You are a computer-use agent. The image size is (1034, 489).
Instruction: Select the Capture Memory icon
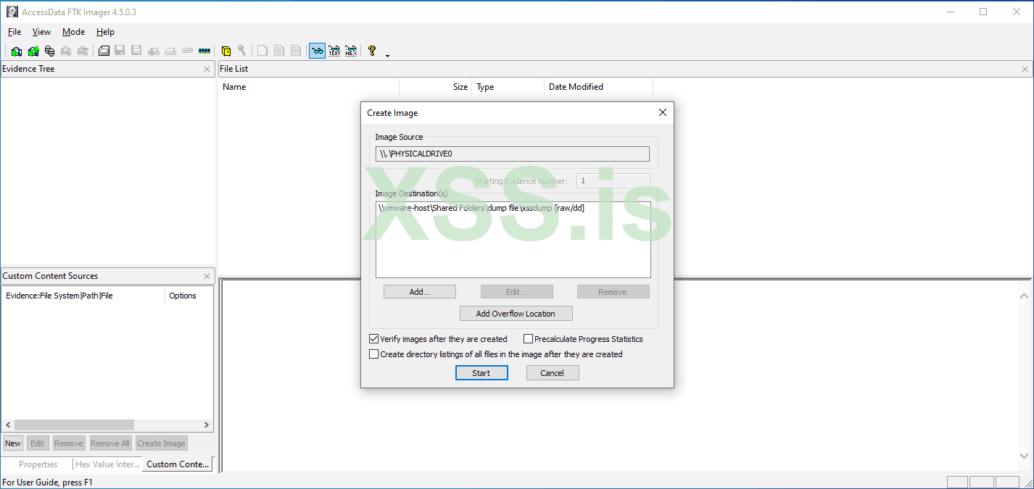[x=204, y=50]
